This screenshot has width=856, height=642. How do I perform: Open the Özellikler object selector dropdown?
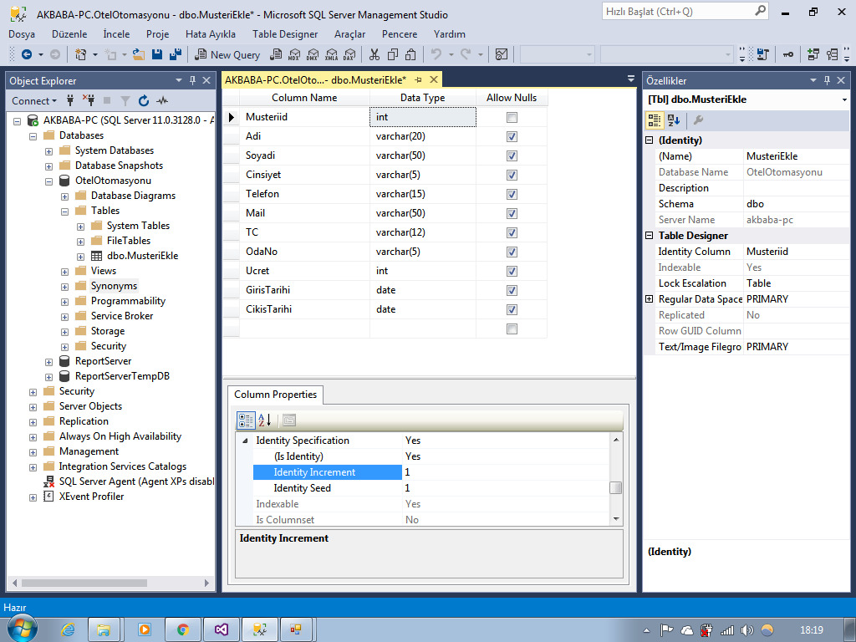click(844, 99)
